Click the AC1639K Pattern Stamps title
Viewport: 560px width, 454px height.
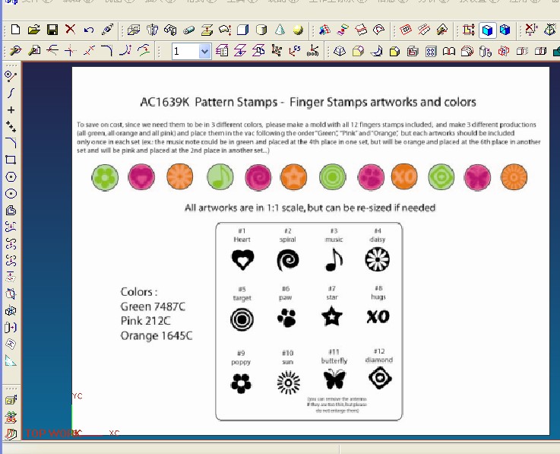[x=308, y=102]
